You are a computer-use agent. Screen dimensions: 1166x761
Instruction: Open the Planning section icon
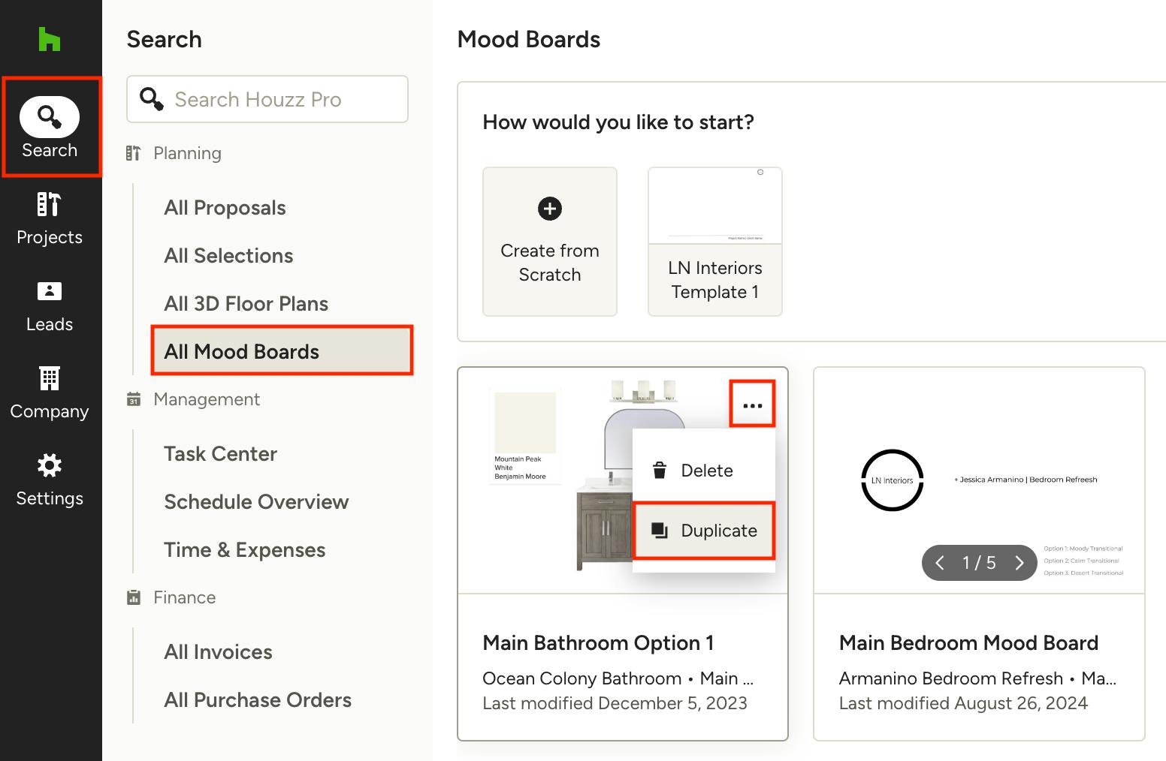(x=134, y=152)
